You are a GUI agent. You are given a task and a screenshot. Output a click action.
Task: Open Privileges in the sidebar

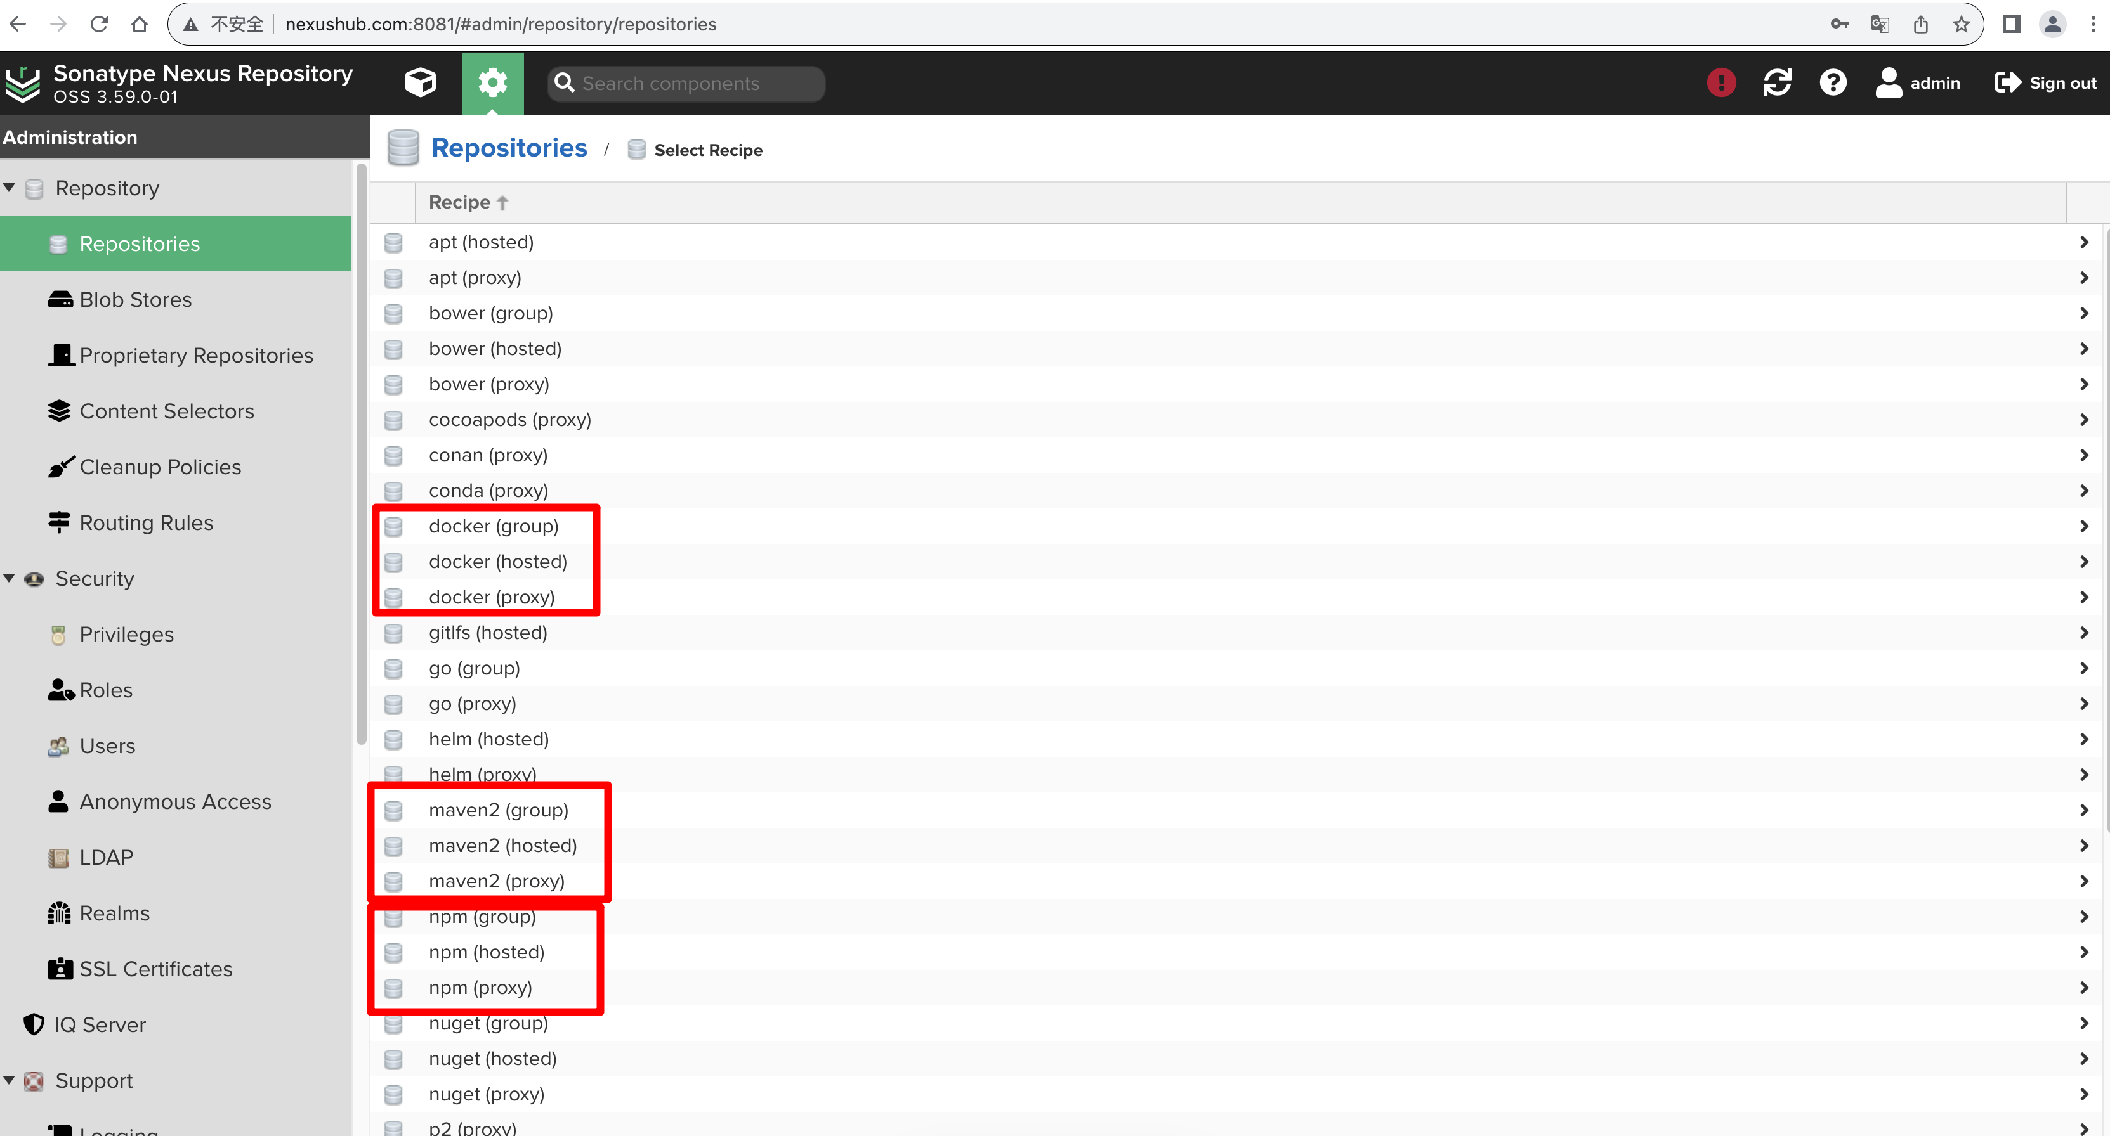coord(176,635)
